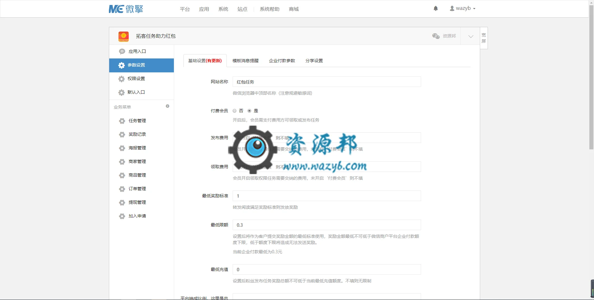Select 否 for 付费会员
594x300 pixels.
tap(235, 111)
